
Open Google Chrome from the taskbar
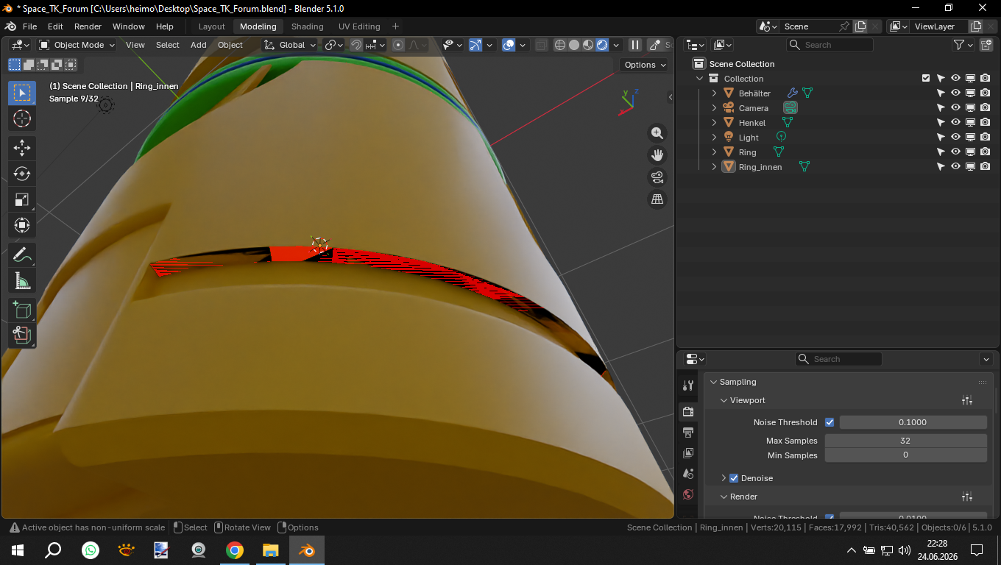[235, 550]
